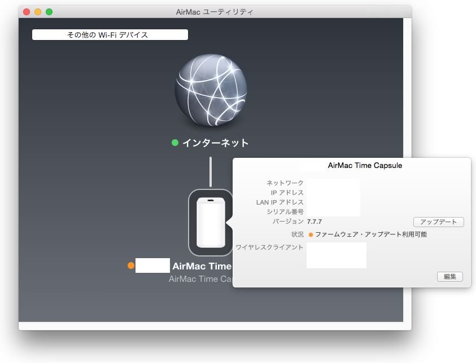Click the green Internet status dot
This screenshot has width=476, height=363.
tap(175, 143)
